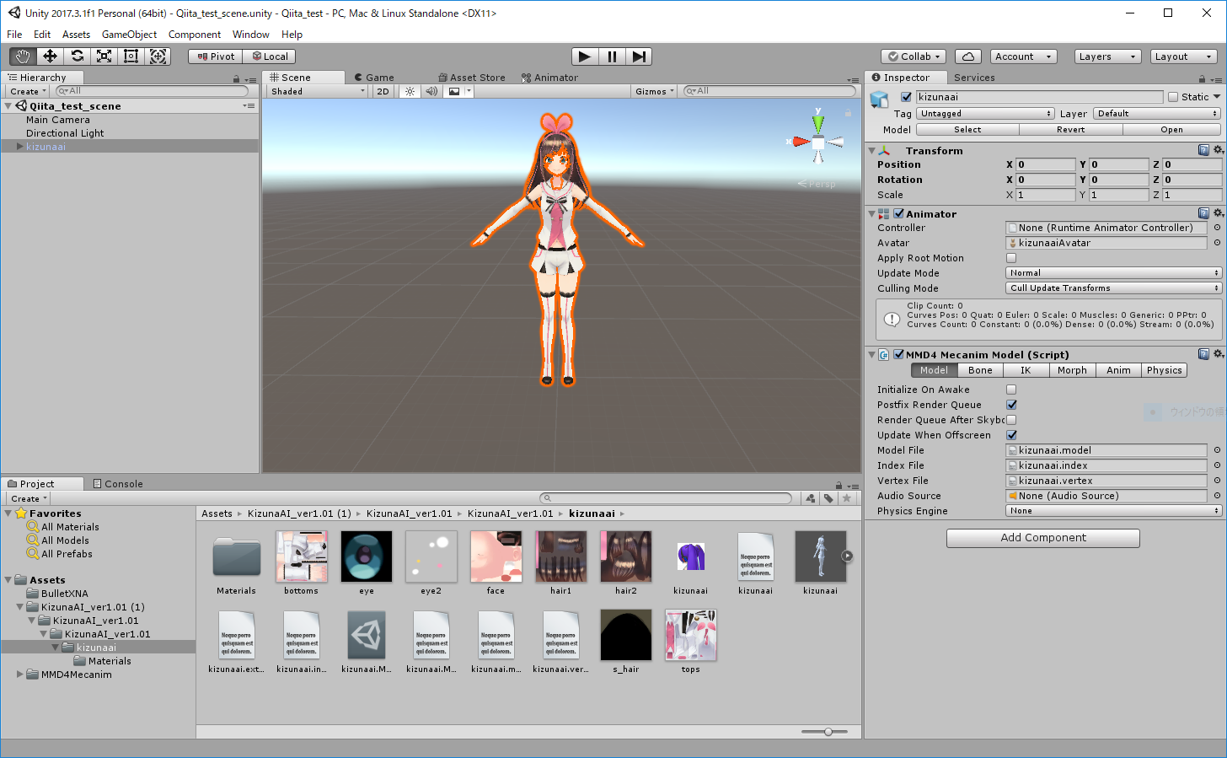Select the Rect Transform tool

[131, 56]
